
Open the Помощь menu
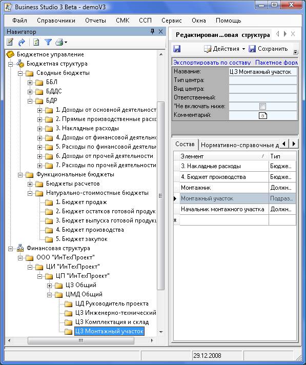(228, 21)
